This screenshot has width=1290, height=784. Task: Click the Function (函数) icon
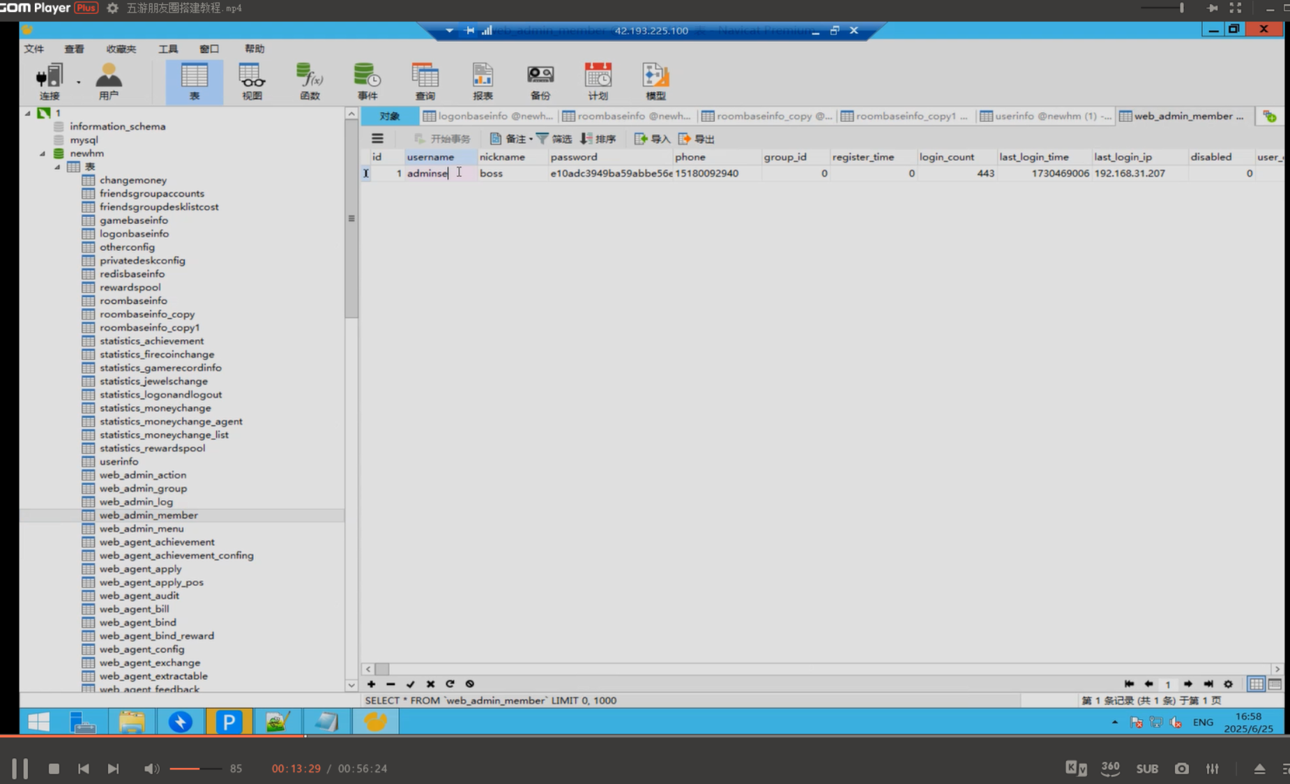coord(310,81)
